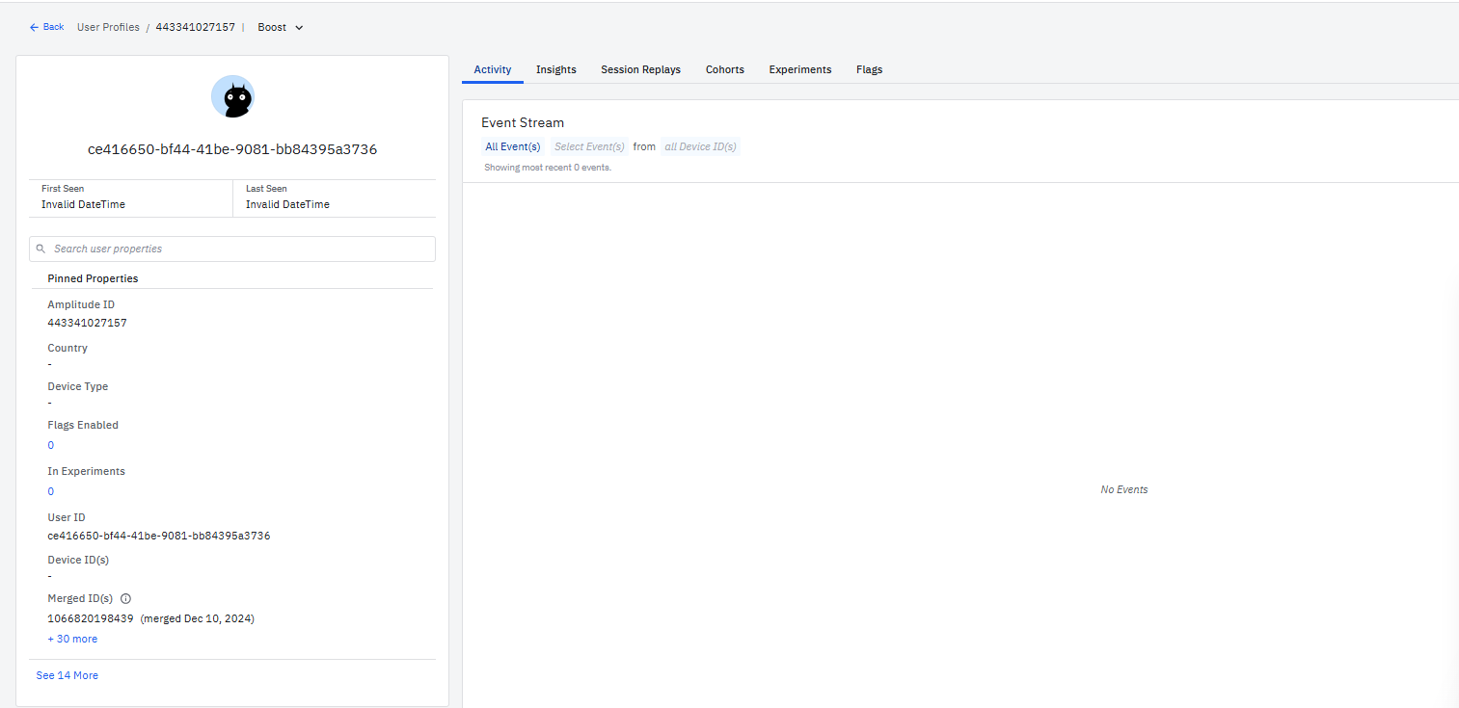The width and height of the screenshot is (1459, 708).
Task: Focus the Search user properties field
Action: [232, 249]
